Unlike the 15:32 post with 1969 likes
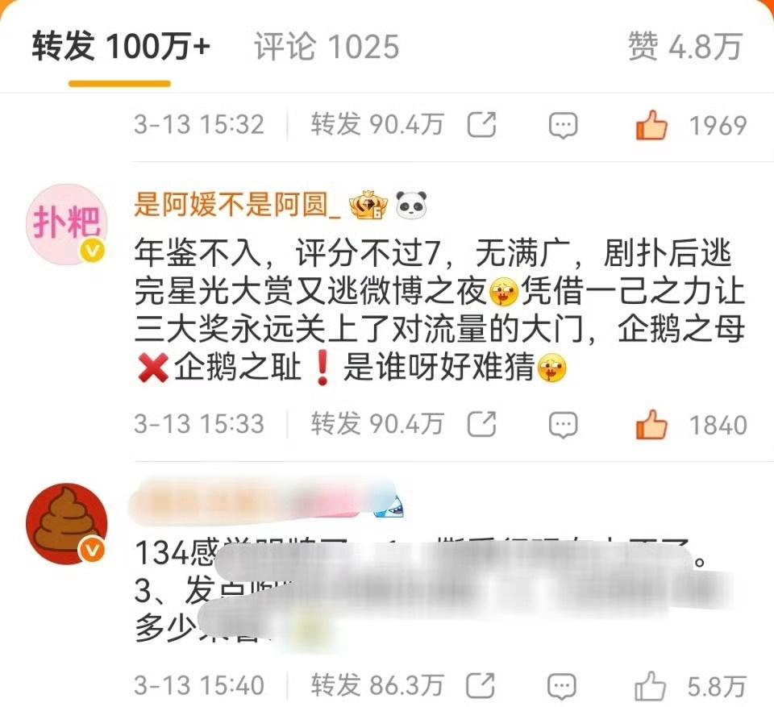This screenshot has width=774, height=707. tap(651, 124)
